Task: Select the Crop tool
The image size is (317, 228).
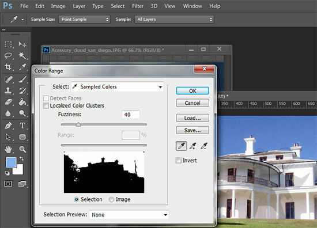Action: (8, 67)
